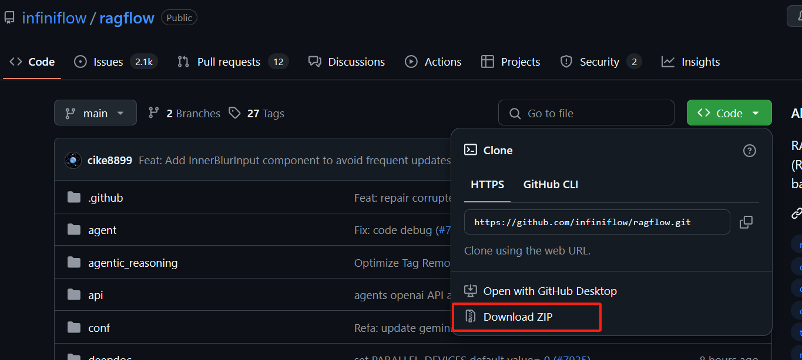Viewport: 802px width, 360px height.
Task: Click the Pull requests count badge 12
Action: 278,62
